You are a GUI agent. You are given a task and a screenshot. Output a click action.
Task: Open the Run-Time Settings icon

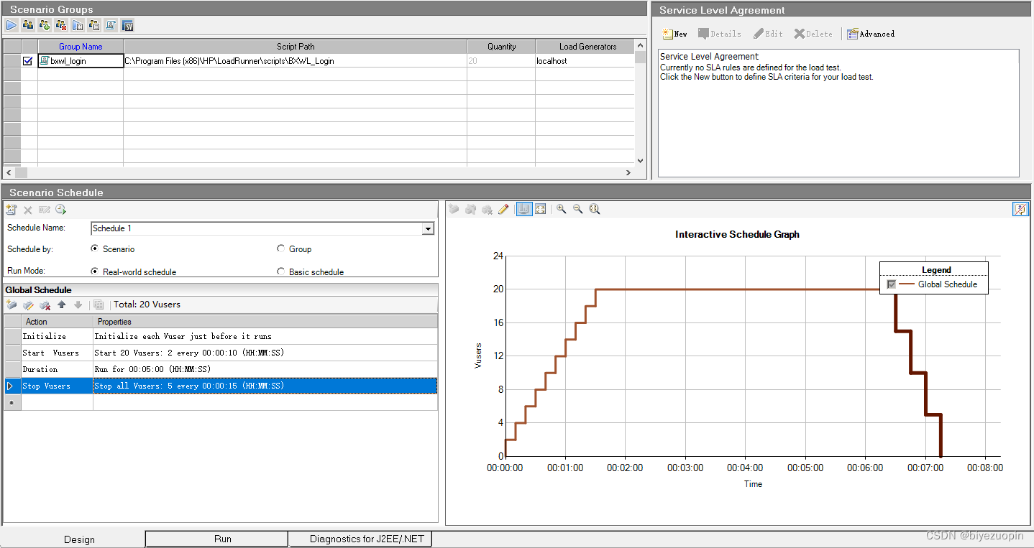click(x=78, y=25)
